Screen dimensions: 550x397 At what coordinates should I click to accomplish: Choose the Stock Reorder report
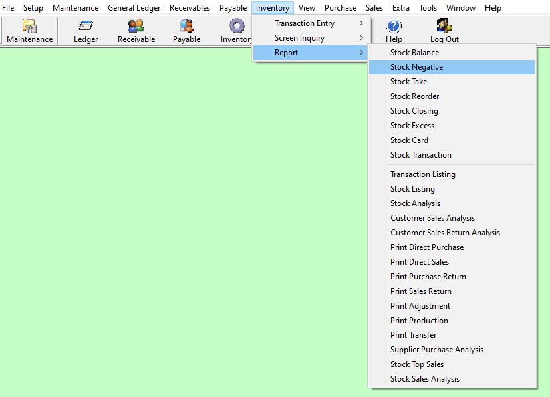tap(452, 96)
